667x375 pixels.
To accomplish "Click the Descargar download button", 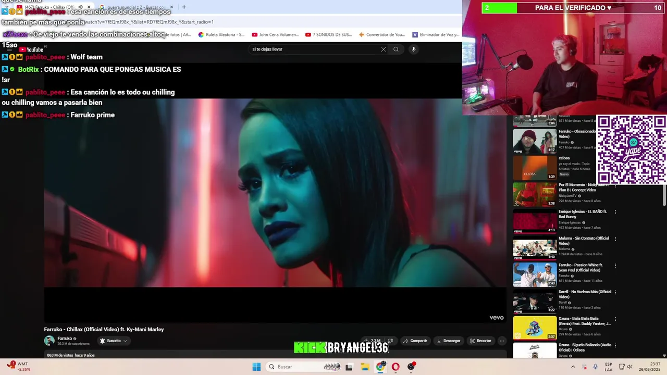I will pos(449,341).
